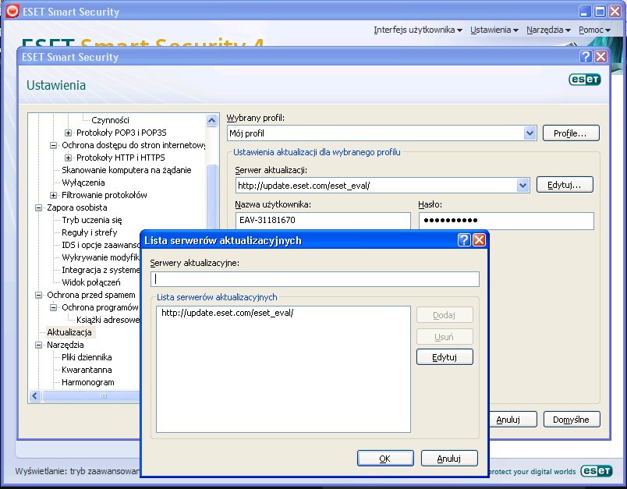Click the ESET logo badge in settings header
Viewport: 627px width, 489px height.
(585, 80)
